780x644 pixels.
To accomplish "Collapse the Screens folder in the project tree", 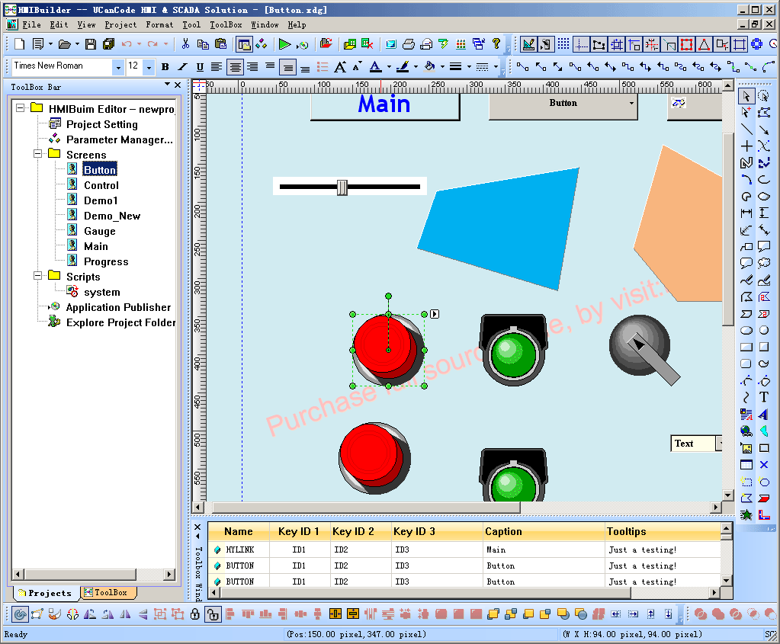I will [36, 155].
